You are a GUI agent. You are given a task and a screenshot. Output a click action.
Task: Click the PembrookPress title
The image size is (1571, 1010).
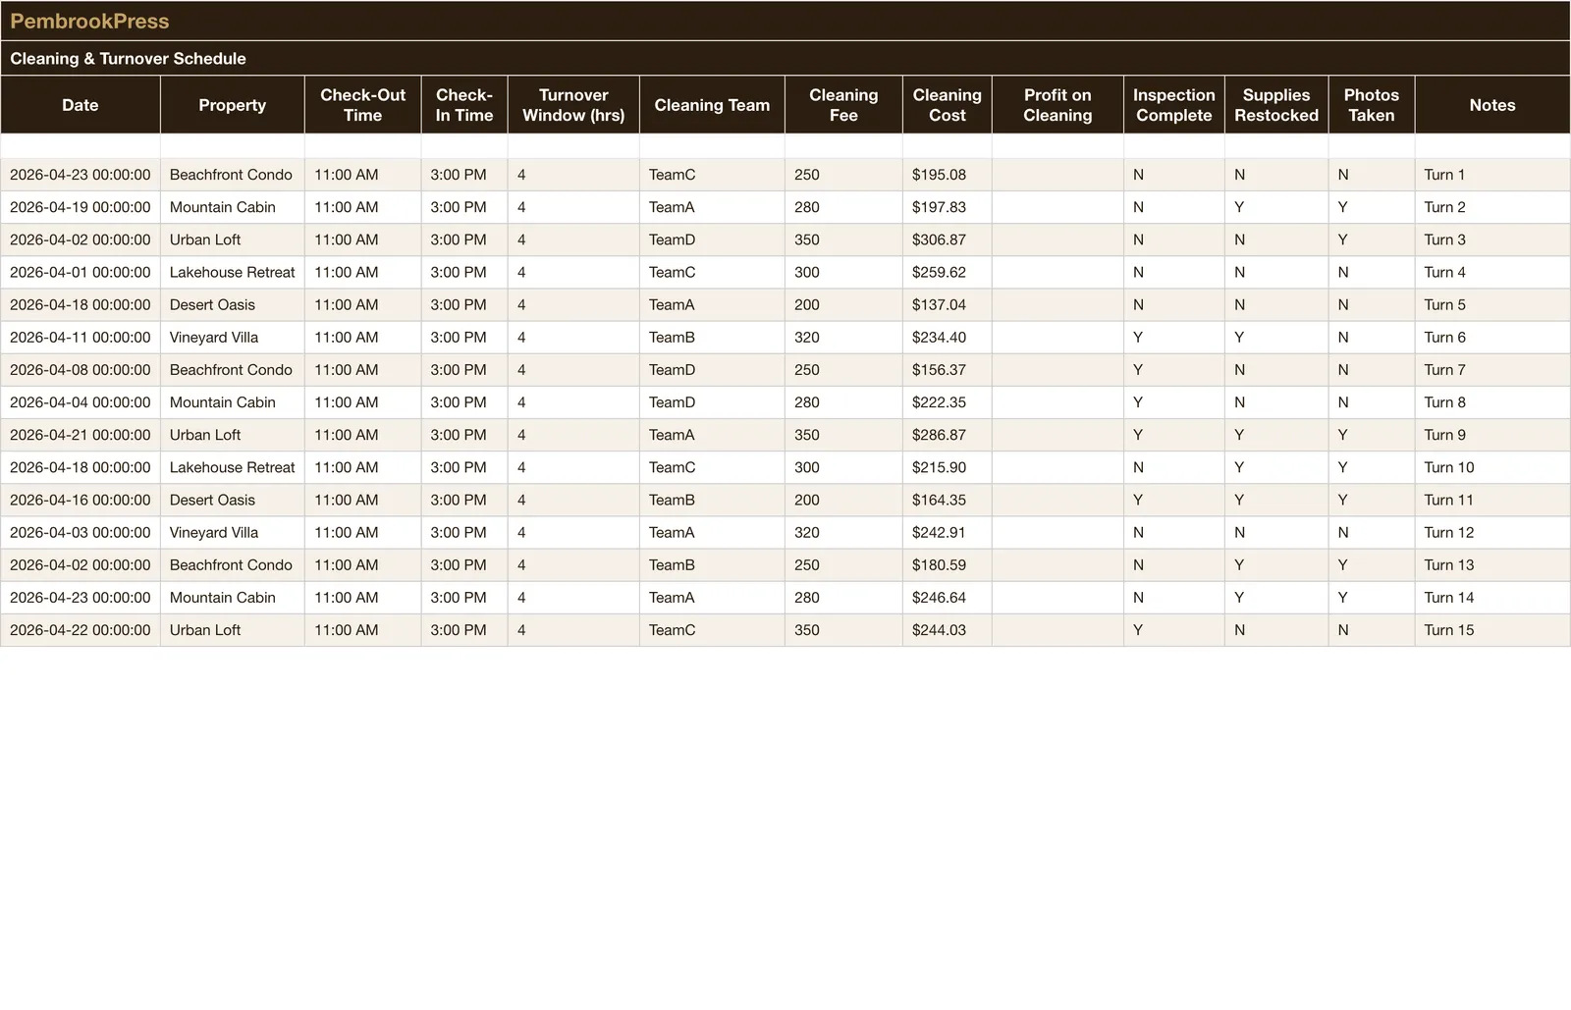pyautogui.click(x=89, y=21)
